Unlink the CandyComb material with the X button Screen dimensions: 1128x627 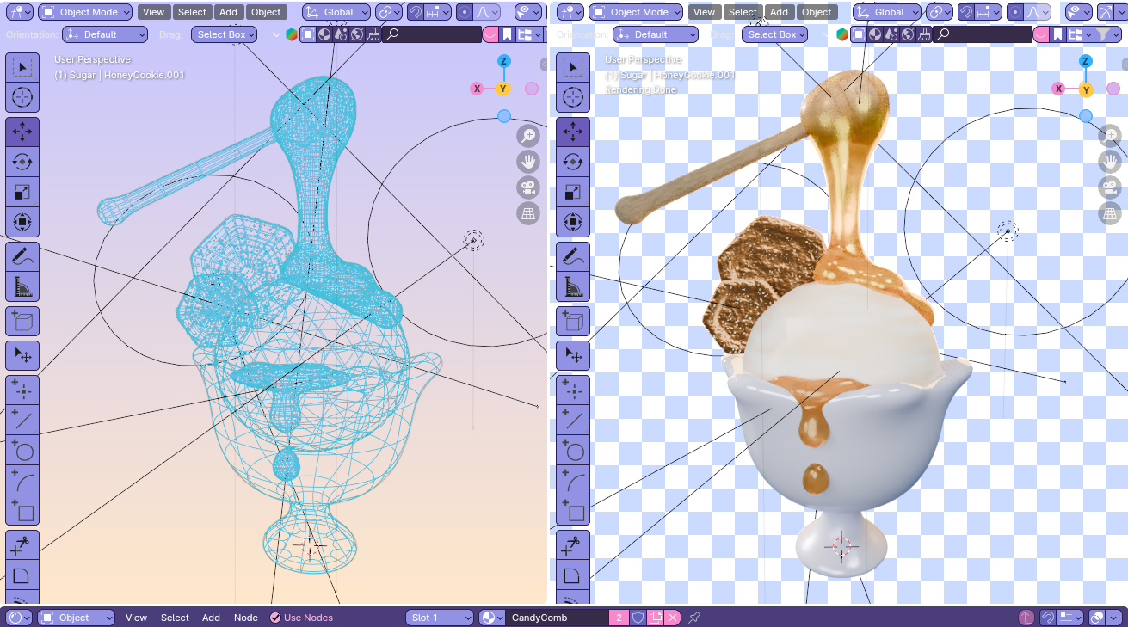pos(673,618)
